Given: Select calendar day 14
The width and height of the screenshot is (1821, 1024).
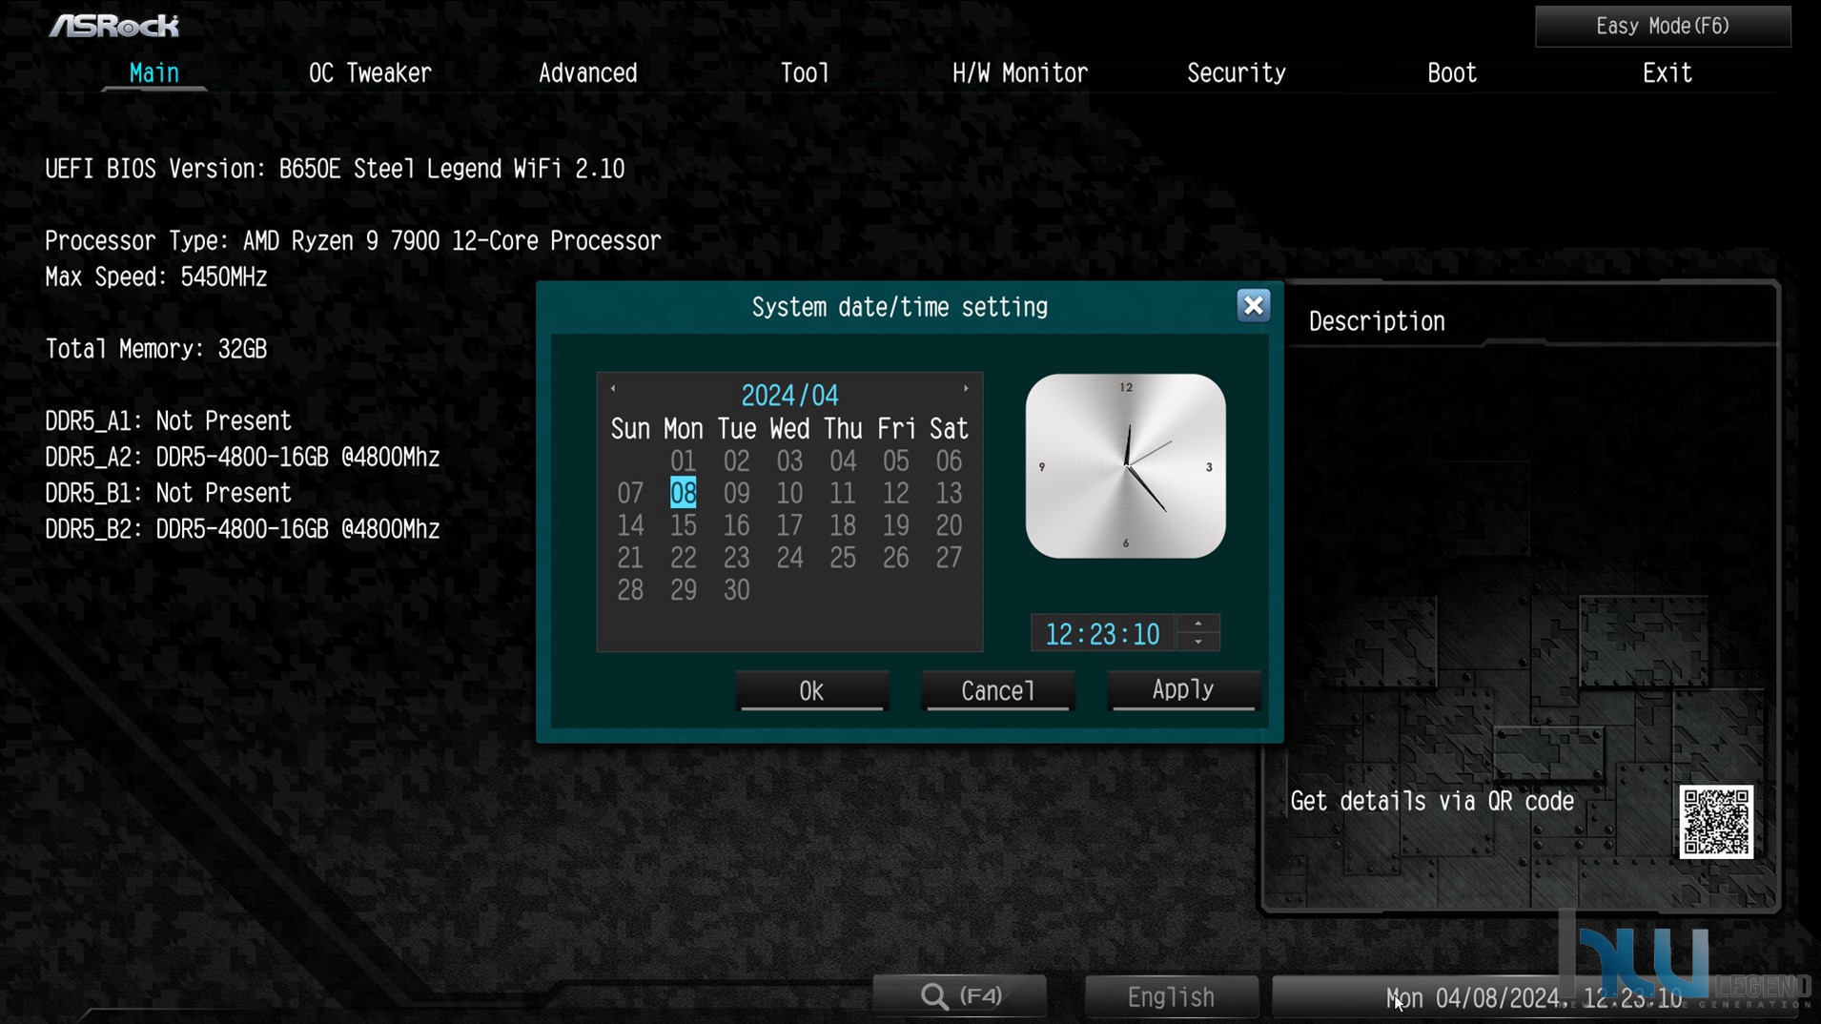Looking at the screenshot, I should pos(630,526).
